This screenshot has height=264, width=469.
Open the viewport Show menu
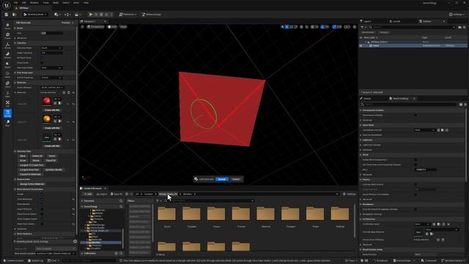pos(123,26)
